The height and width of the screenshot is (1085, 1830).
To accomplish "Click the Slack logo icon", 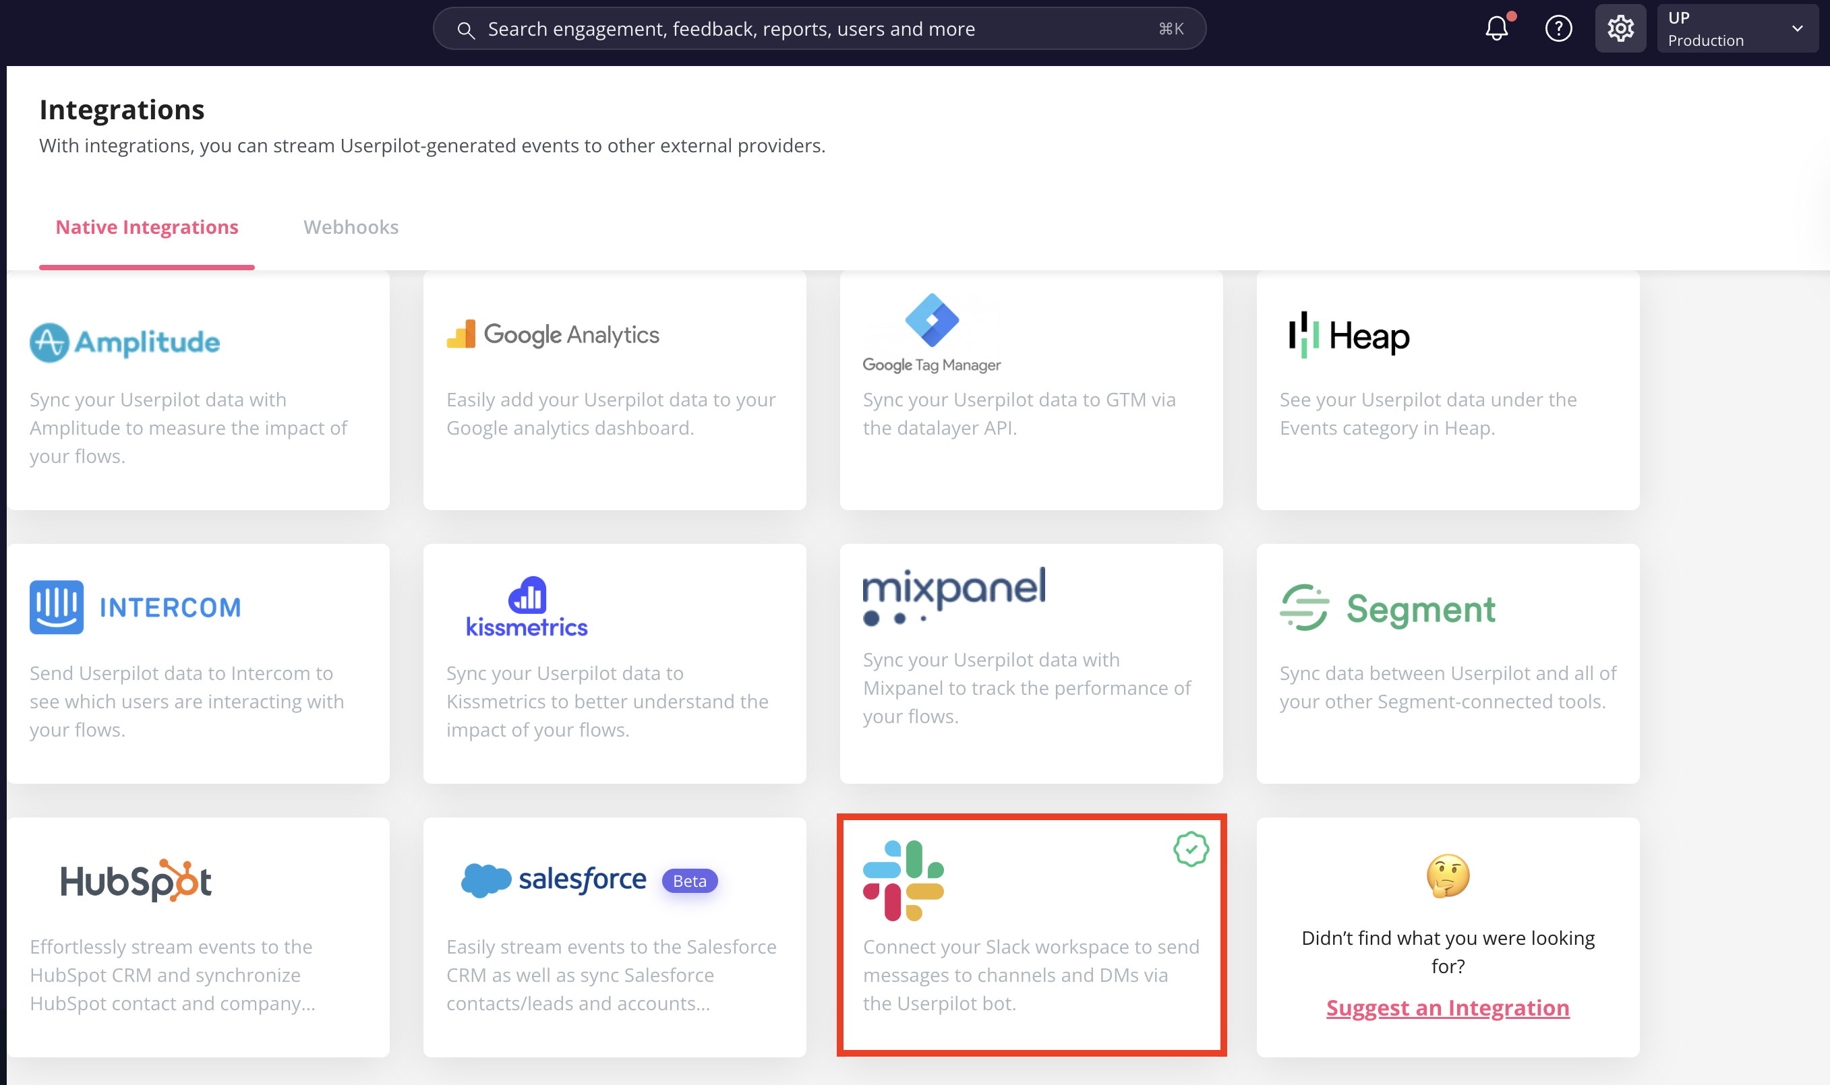I will 904,879.
